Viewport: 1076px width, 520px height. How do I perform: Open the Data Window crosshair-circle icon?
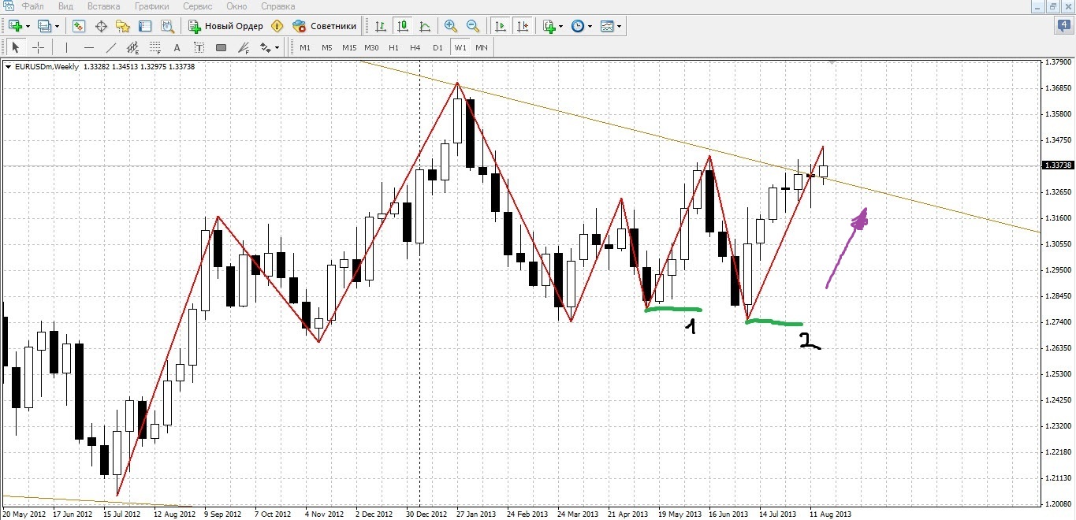click(101, 26)
